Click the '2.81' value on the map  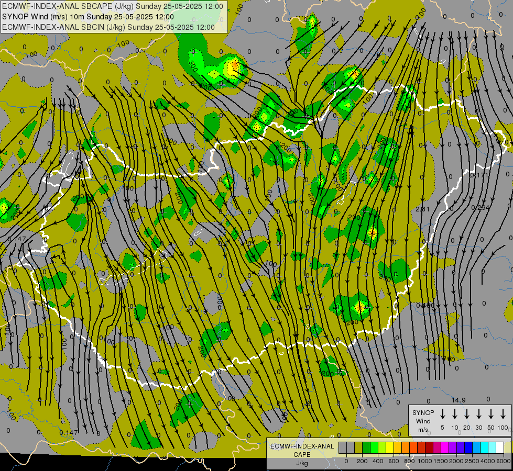click(x=422, y=209)
